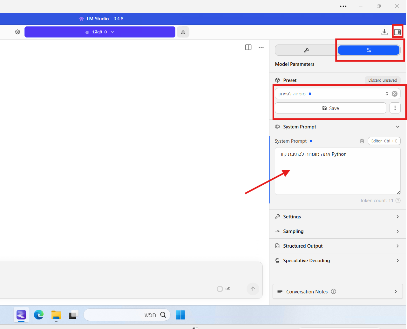Open the downloads icon in top bar
This screenshot has width=407, height=329.
(384, 32)
